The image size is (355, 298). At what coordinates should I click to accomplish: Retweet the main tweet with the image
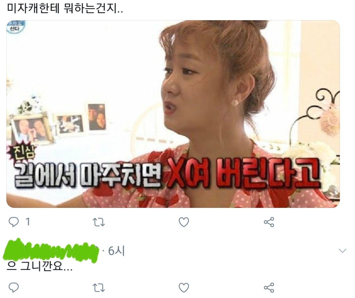(x=99, y=222)
